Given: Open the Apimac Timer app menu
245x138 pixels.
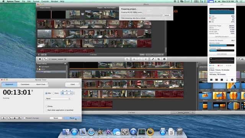Looking at the screenshot, I should click(x=13, y=1).
